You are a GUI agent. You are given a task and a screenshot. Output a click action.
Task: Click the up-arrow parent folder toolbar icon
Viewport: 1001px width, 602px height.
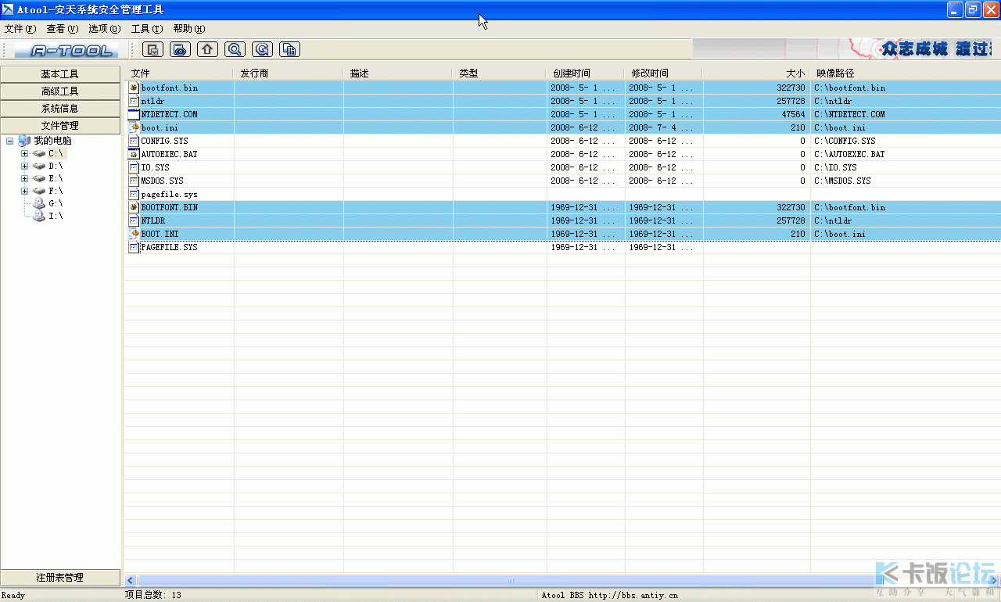207,49
